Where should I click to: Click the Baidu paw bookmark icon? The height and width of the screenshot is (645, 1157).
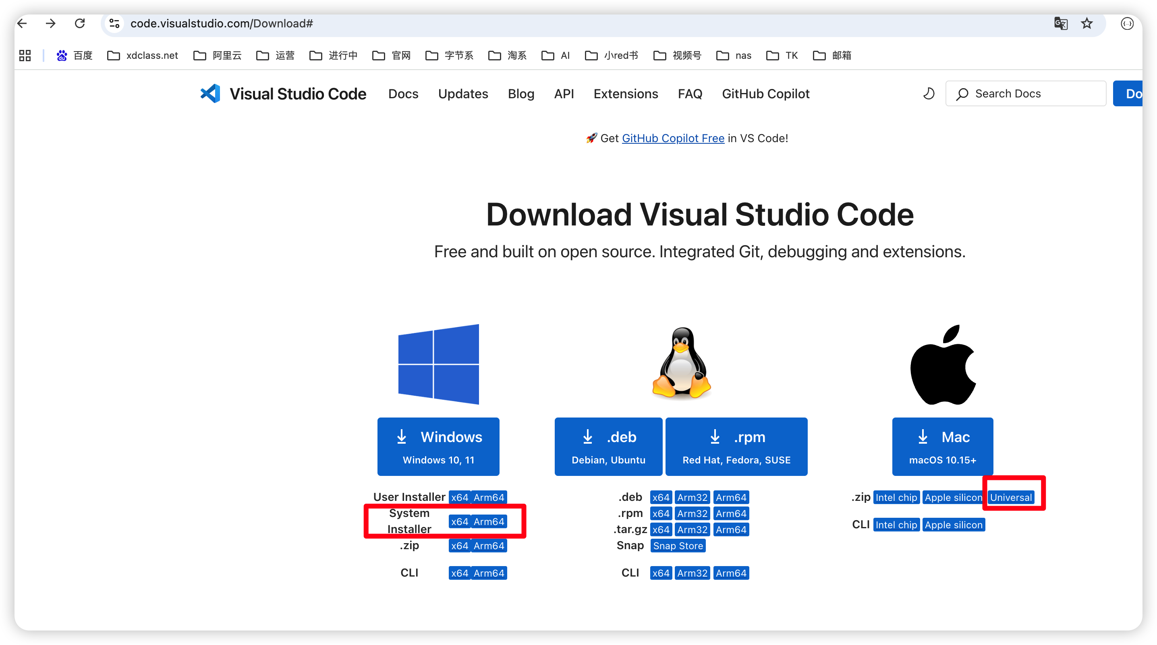click(62, 55)
